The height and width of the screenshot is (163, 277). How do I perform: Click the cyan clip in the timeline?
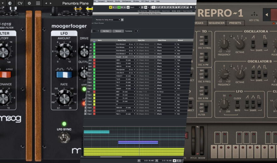click(x=96, y=132)
